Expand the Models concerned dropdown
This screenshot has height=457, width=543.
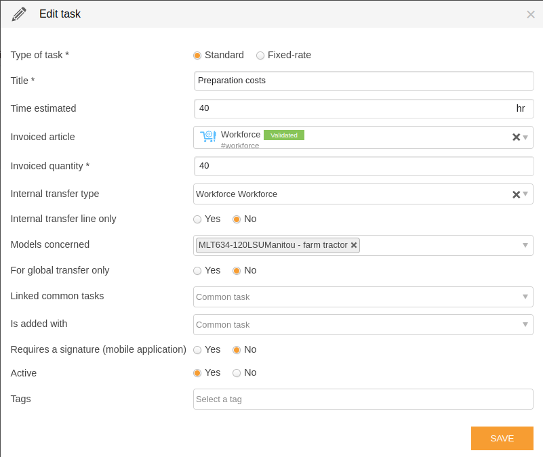click(x=525, y=245)
